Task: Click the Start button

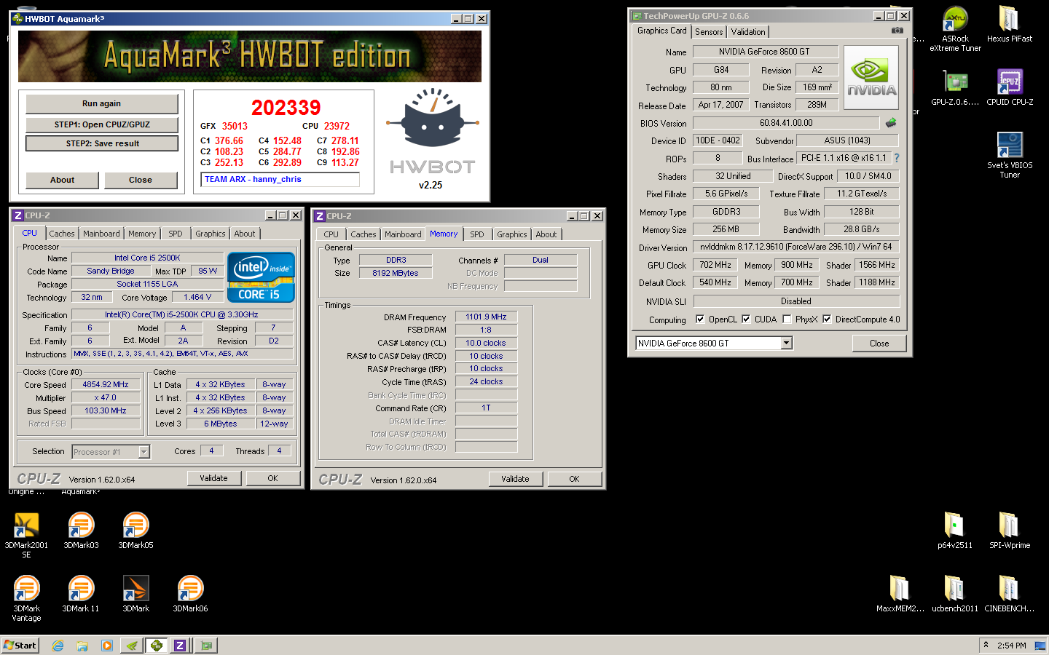Action: [20, 645]
